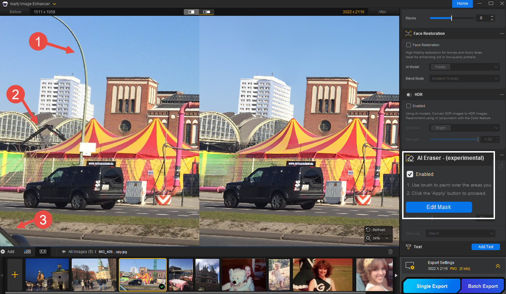Open the Home tab
The width and height of the screenshot is (506, 294).
[x=462, y=4]
